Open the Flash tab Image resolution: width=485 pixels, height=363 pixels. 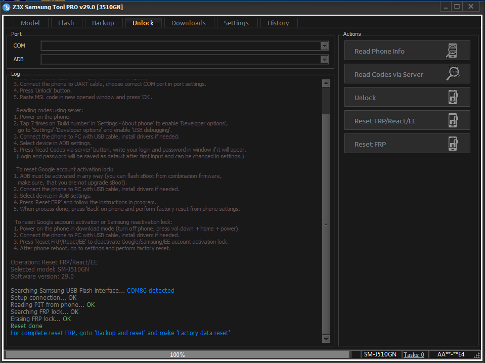click(x=66, y=23)
